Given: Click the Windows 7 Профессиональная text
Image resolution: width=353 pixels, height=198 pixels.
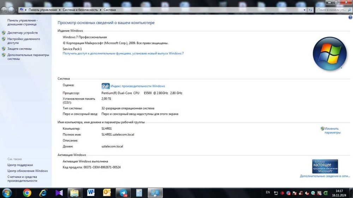Looking at the screenshot, I should (85, 37).
